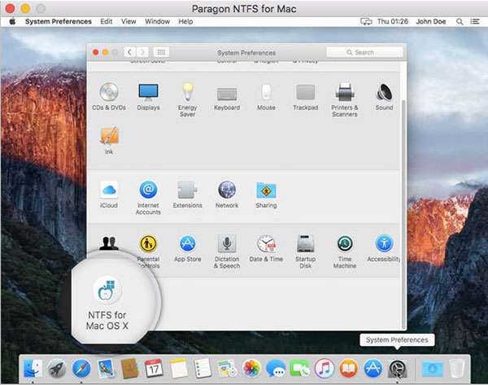Click System Preferences gear in Dock

click(x=397, y=369)
